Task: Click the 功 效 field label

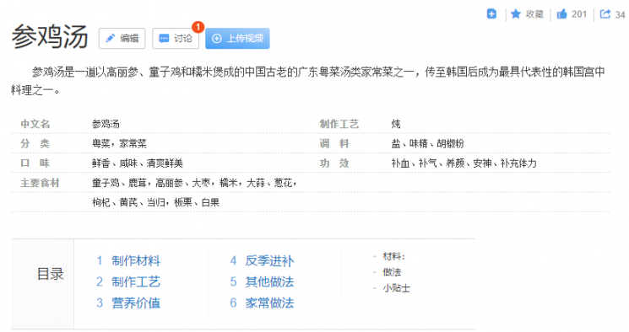Action: point(334,163)
